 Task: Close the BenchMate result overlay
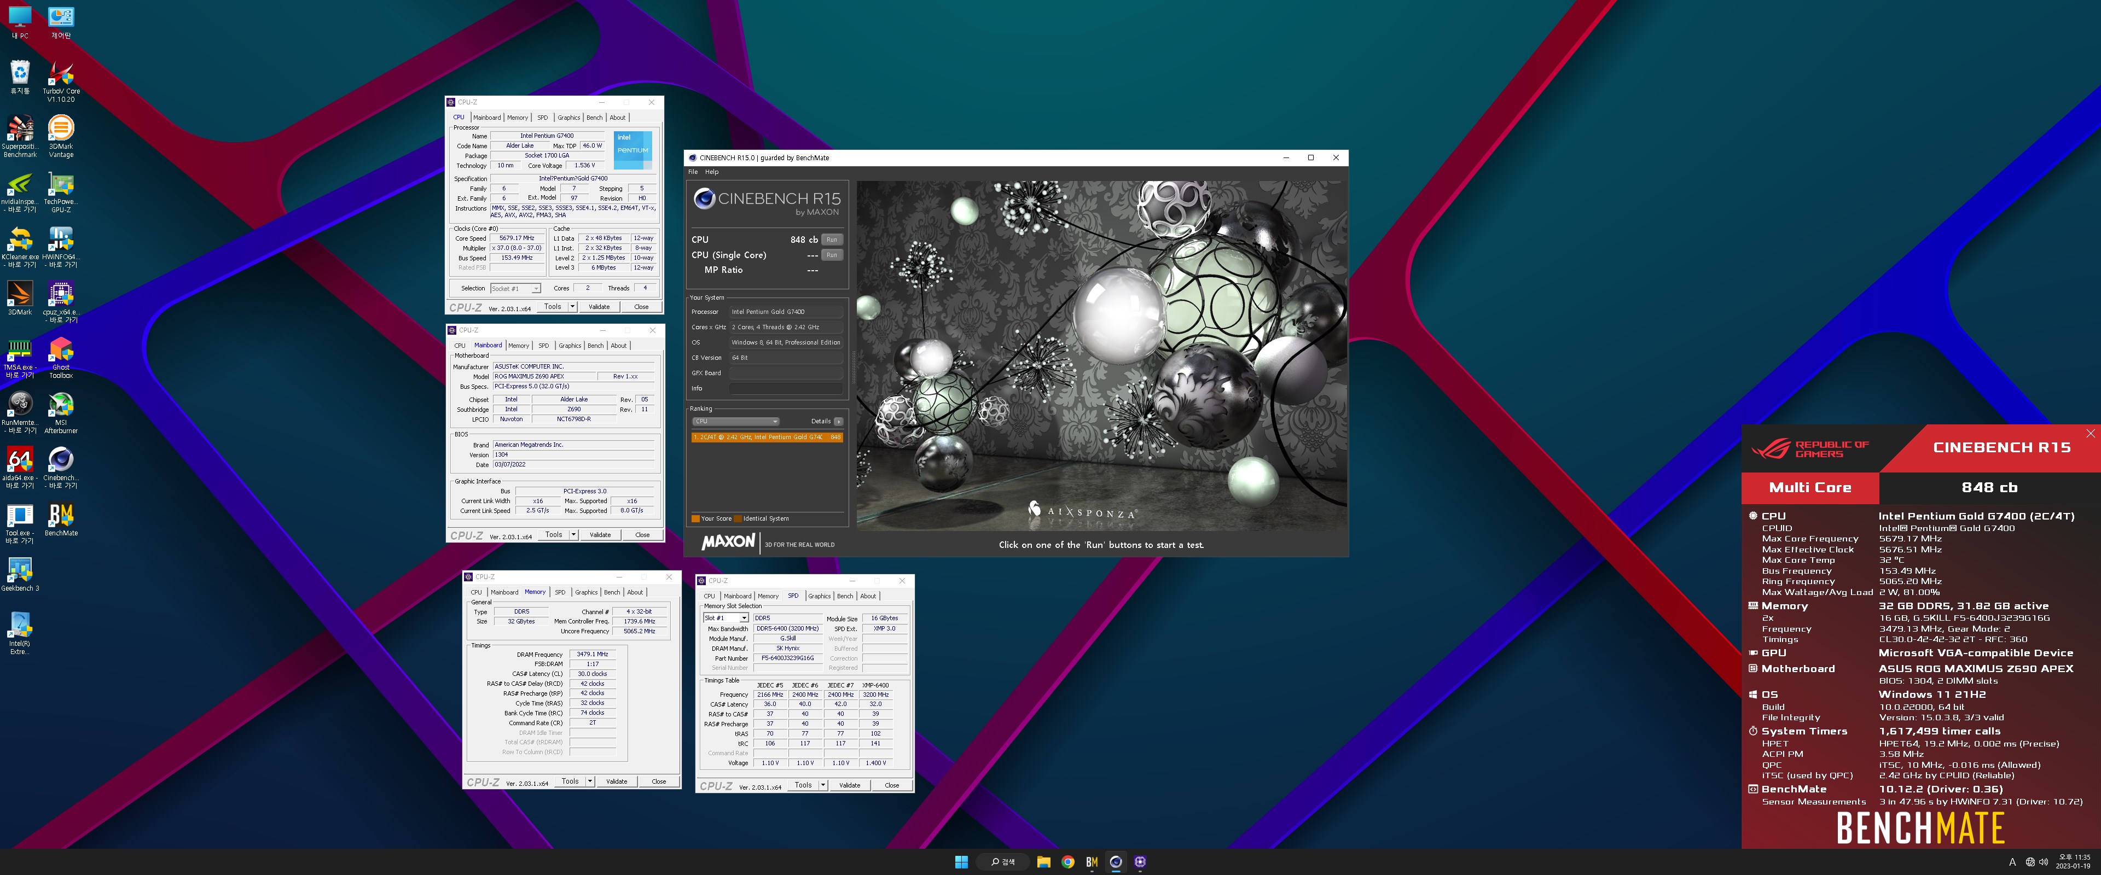point(2091,434)
